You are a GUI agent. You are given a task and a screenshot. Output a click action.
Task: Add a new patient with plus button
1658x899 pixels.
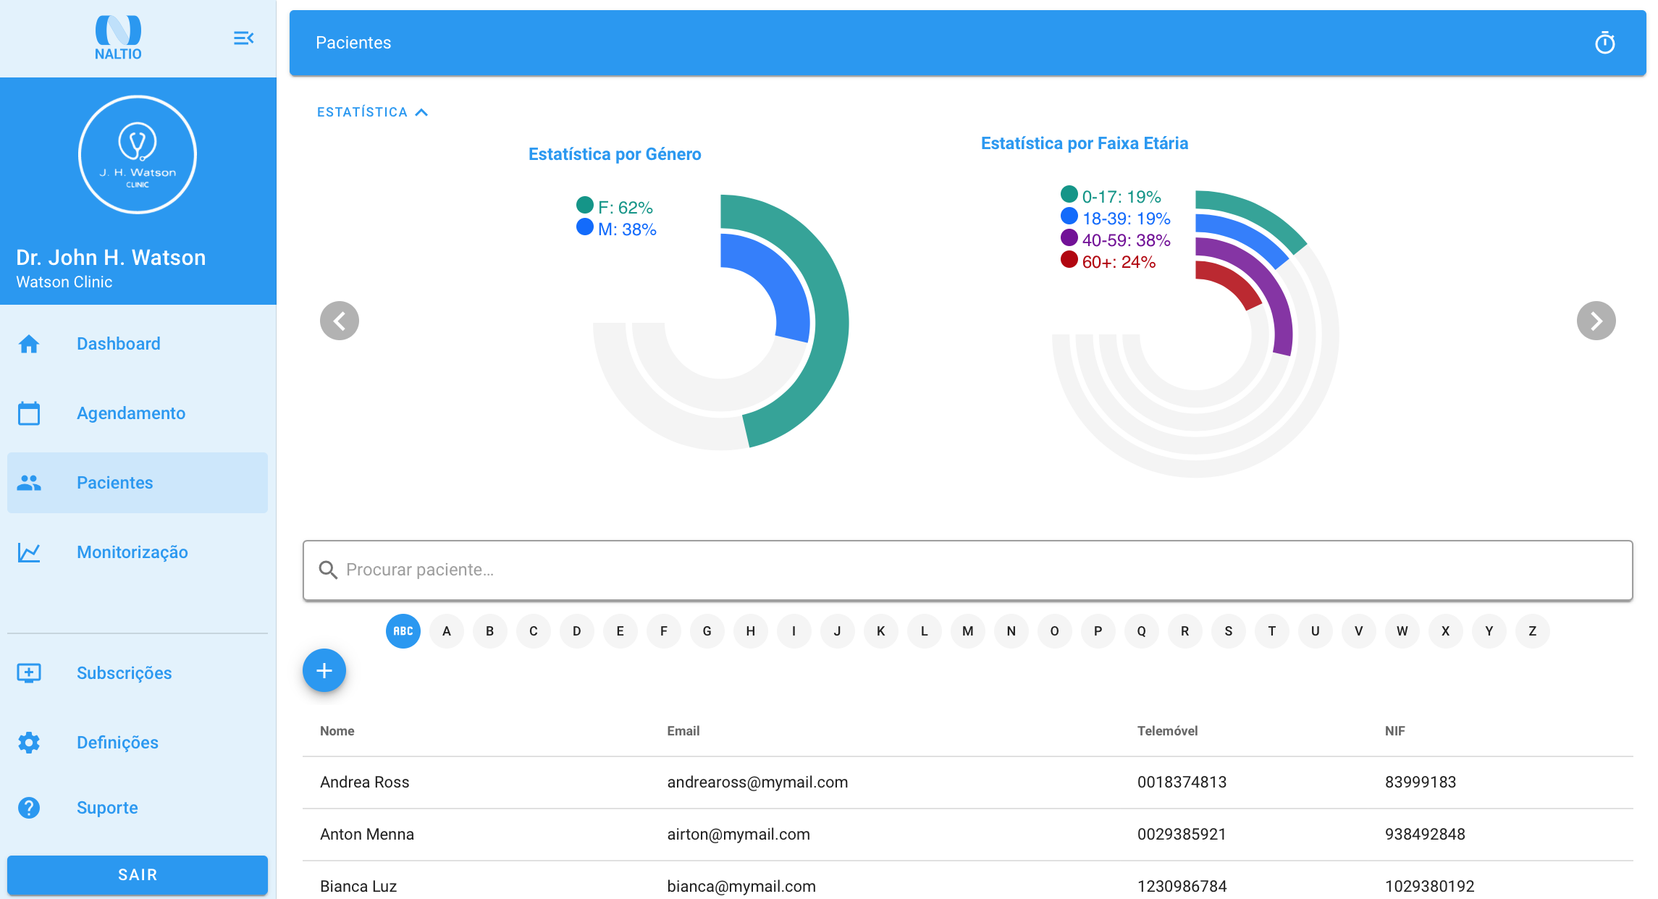pos(324,670)
